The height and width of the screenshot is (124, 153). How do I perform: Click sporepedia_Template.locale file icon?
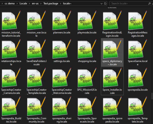(x=137, y=106)
